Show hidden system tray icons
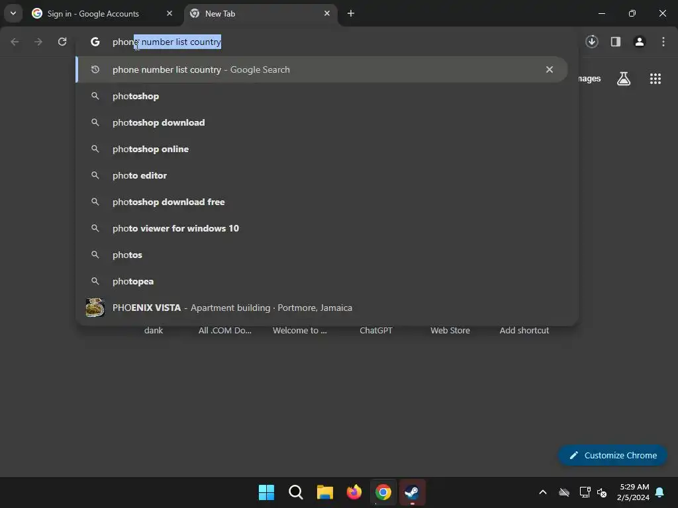The width and height of the screenshot is (678, 508). pyautogui.click(x=543, y=492)
